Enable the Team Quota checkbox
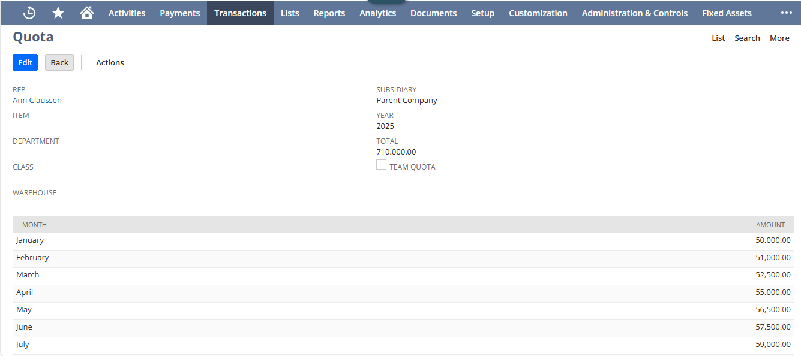The image size is (801, 356). click(381, 164)
